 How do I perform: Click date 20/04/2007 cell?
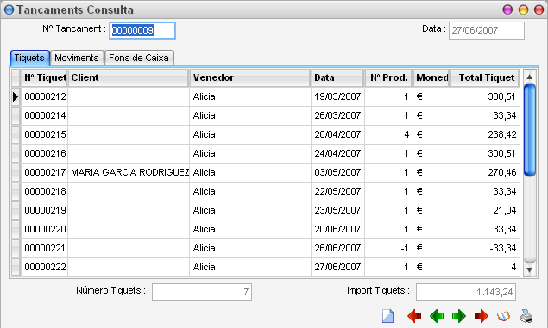click(337, 134)
